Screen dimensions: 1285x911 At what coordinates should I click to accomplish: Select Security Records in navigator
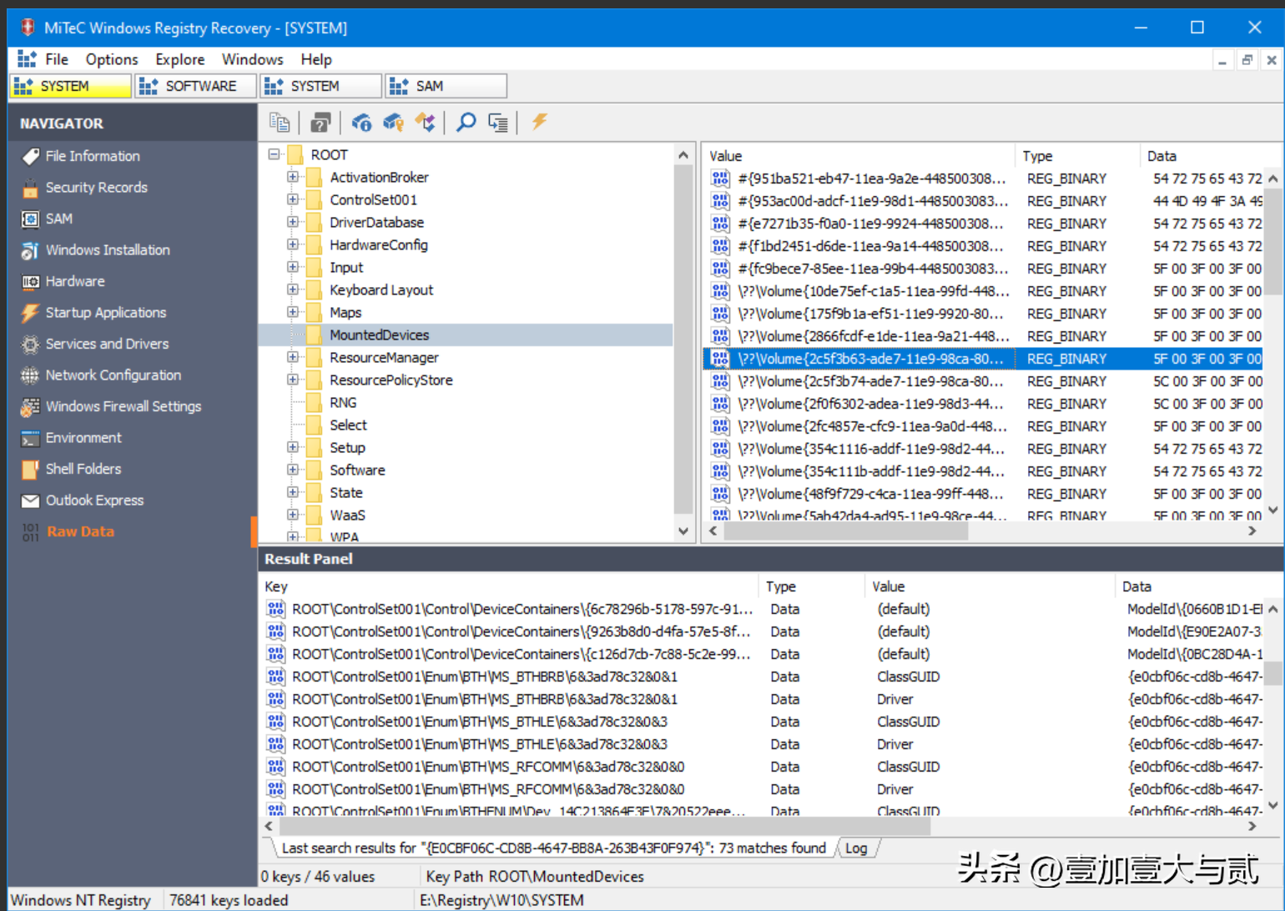pyautogui.click(x=96, y=188)
